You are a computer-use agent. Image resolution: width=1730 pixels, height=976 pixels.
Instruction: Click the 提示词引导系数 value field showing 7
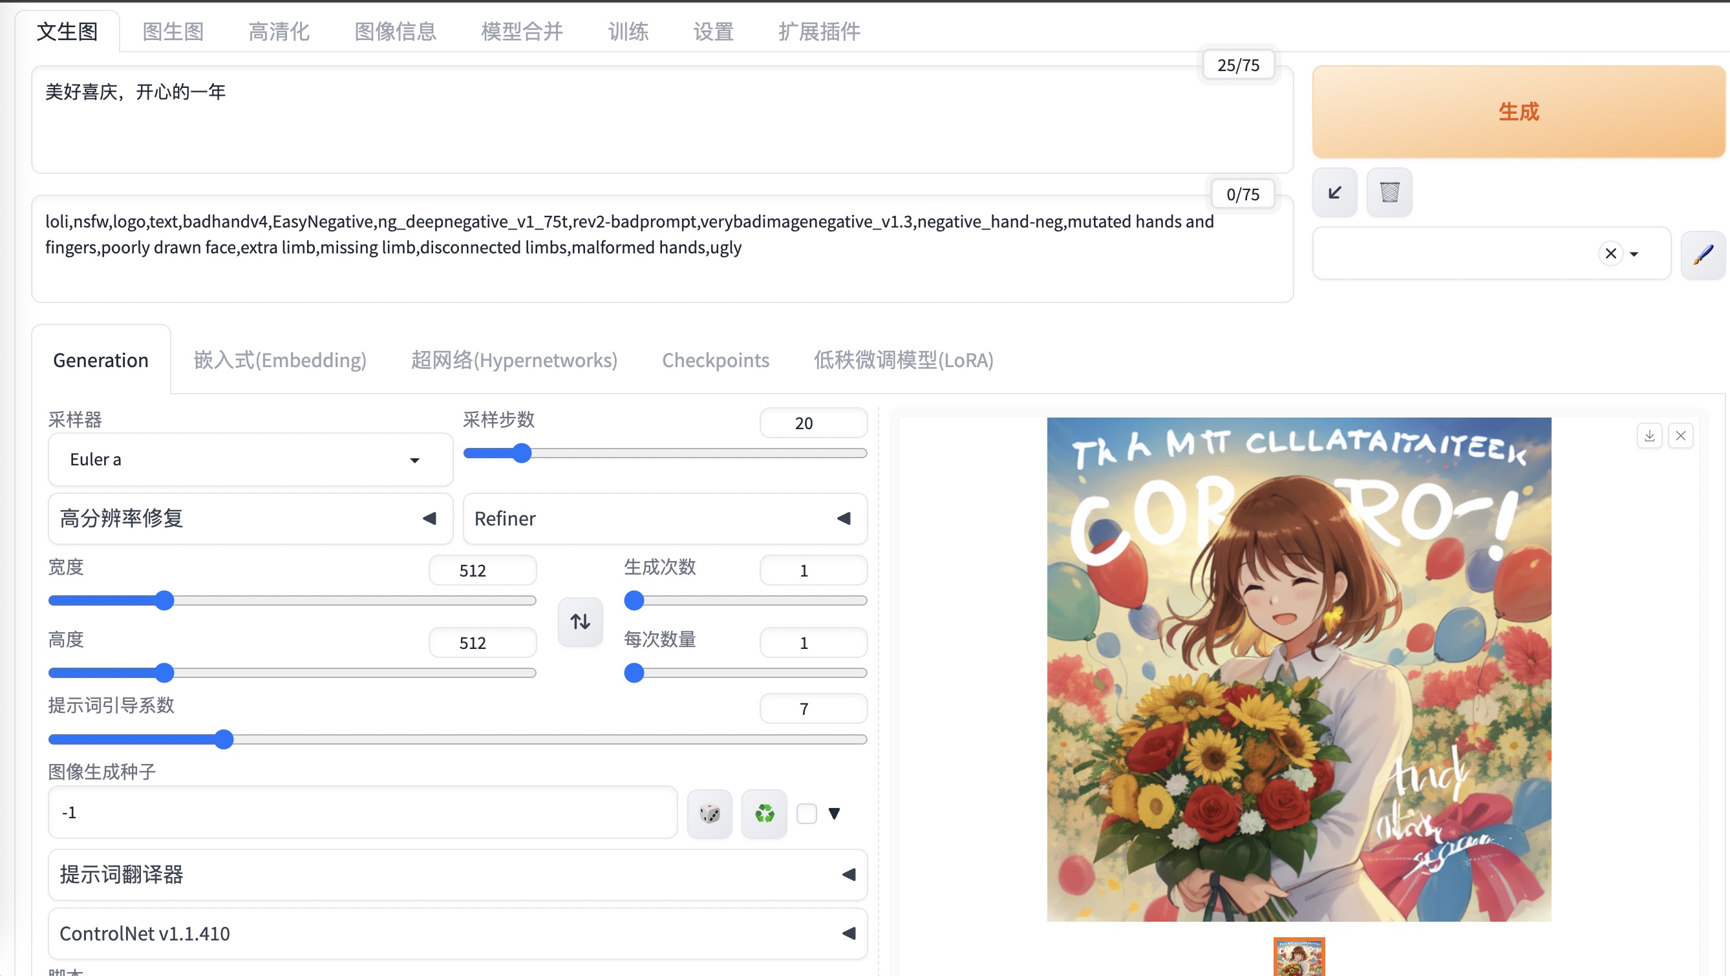pyautogui.click(x=813, y=709)
